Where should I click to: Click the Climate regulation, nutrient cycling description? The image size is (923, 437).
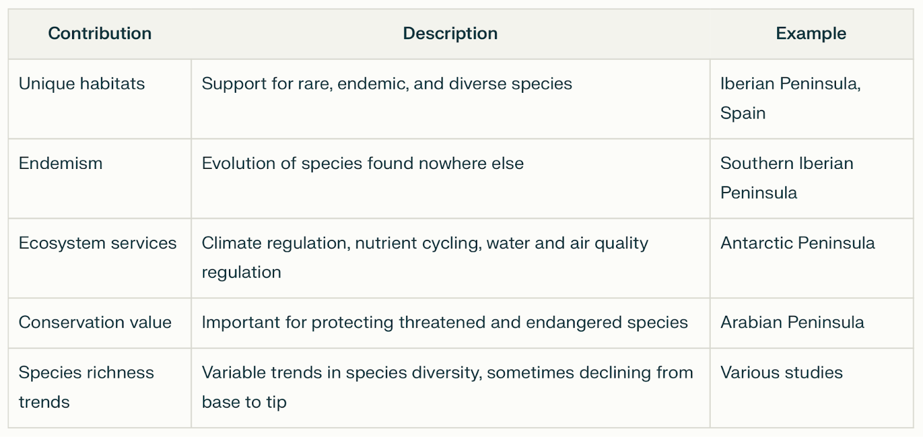click(425, 257)
